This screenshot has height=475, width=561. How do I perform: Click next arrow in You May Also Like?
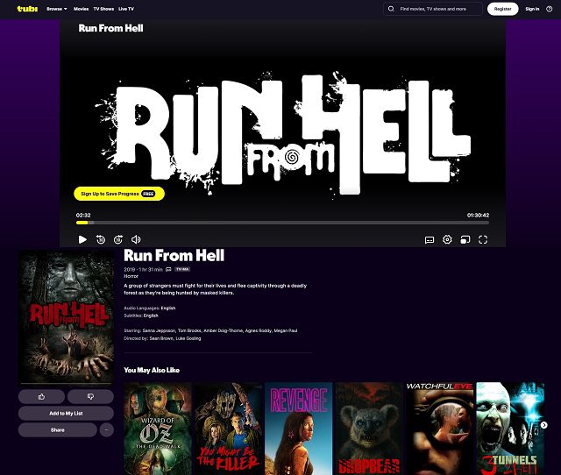pos(543,425)
